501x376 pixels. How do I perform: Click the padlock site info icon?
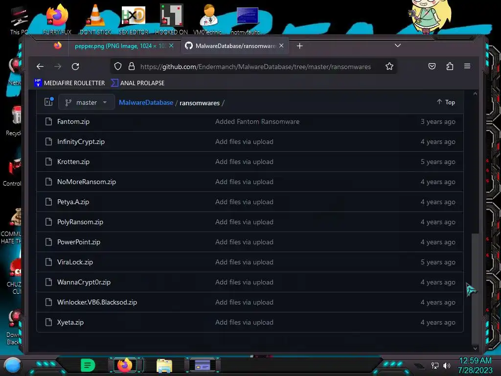point(131,66)
